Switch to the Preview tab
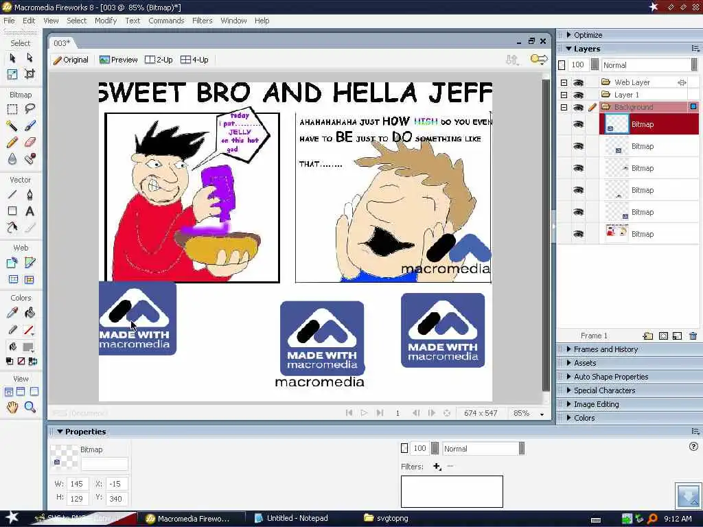Screen dimensions: 703x527 point(118,60)
